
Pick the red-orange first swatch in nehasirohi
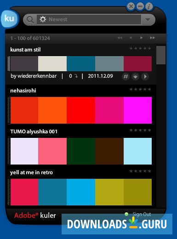[24, 110]
